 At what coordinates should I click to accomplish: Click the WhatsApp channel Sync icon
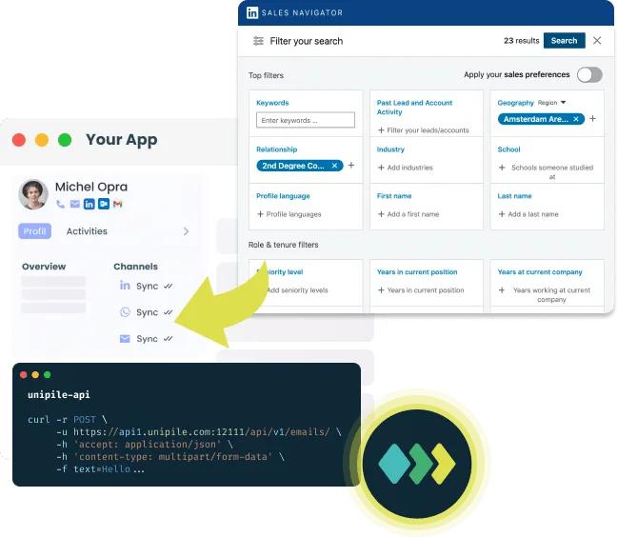[125, 312]
